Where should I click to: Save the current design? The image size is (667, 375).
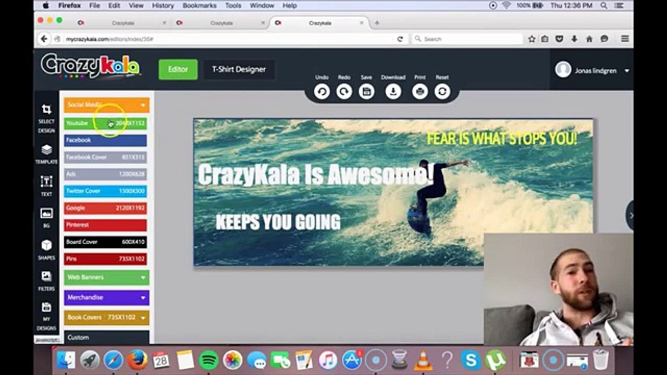point(366,92)
